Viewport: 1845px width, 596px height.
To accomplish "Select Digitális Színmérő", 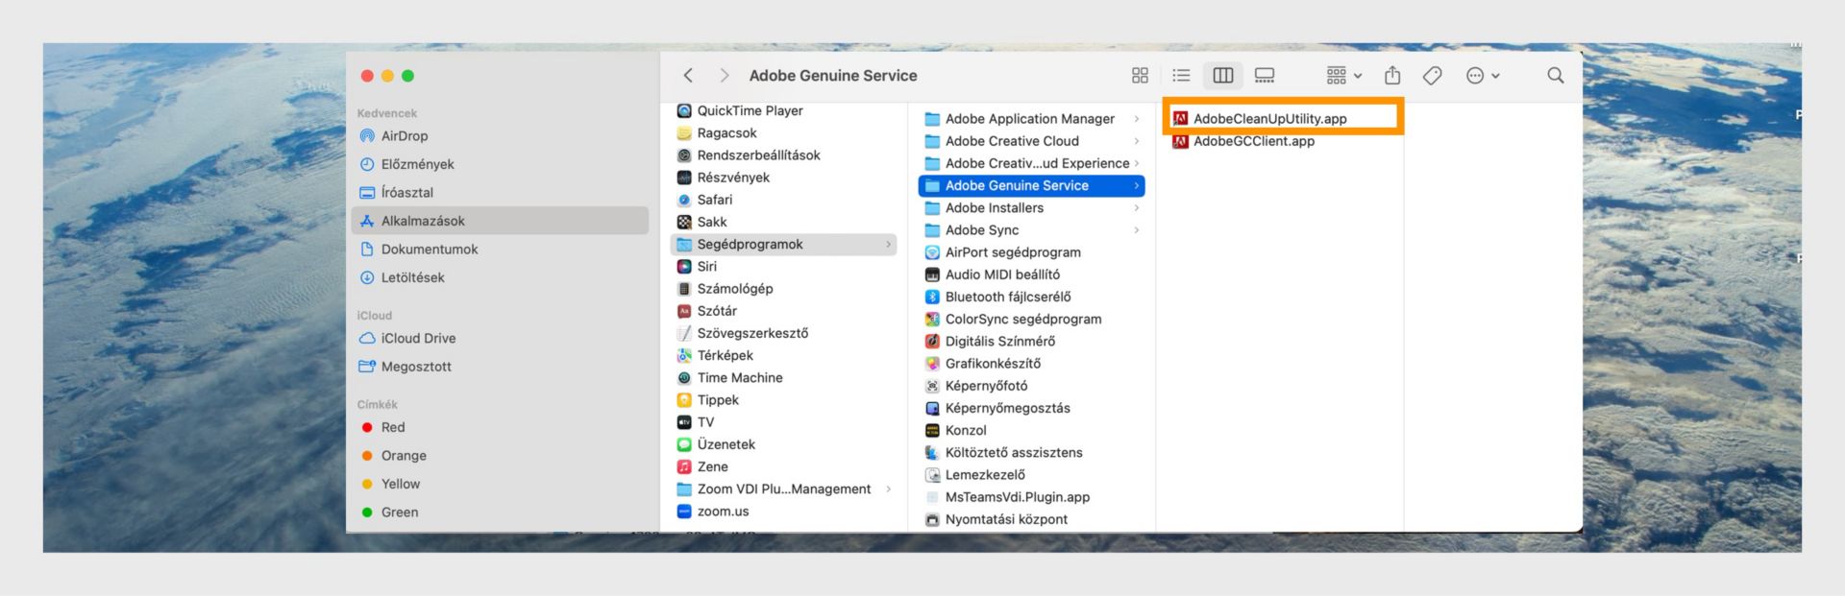I will (1032, 341).
